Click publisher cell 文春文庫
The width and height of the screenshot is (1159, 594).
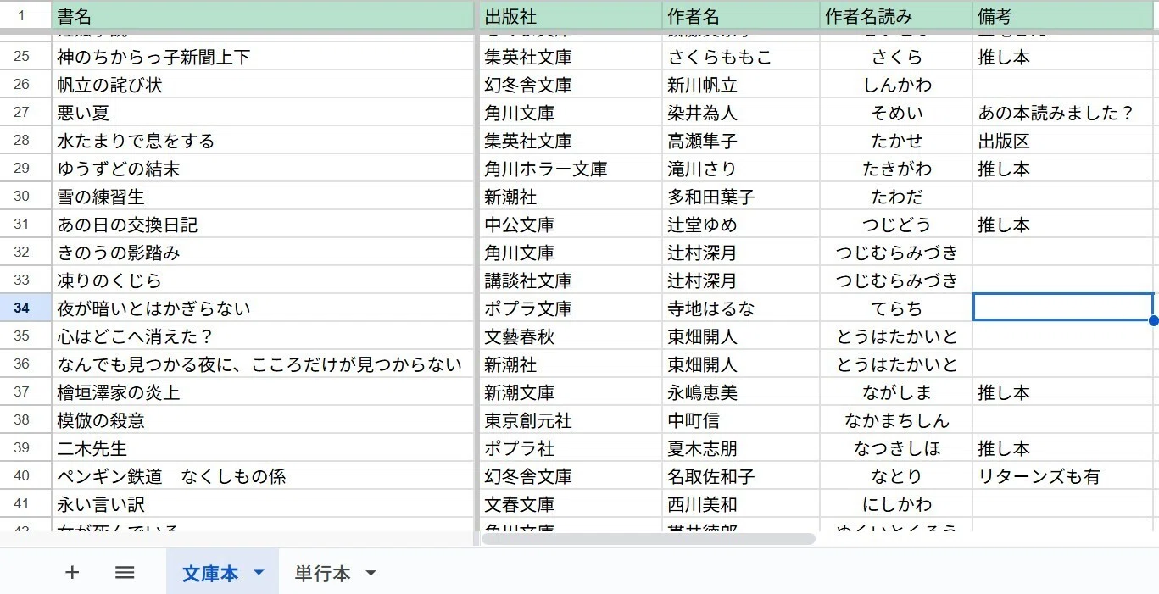point(571,504)
